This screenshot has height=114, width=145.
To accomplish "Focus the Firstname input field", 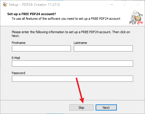I will [41, 48].
